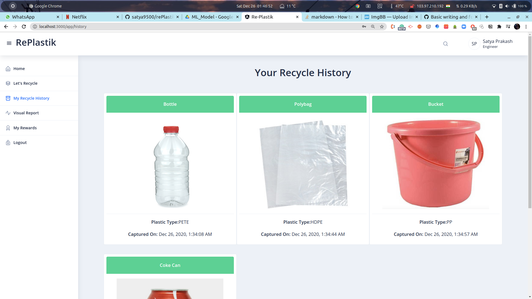
Task: Toggle the sidebar navigation panel
Action: coord(9,43)
